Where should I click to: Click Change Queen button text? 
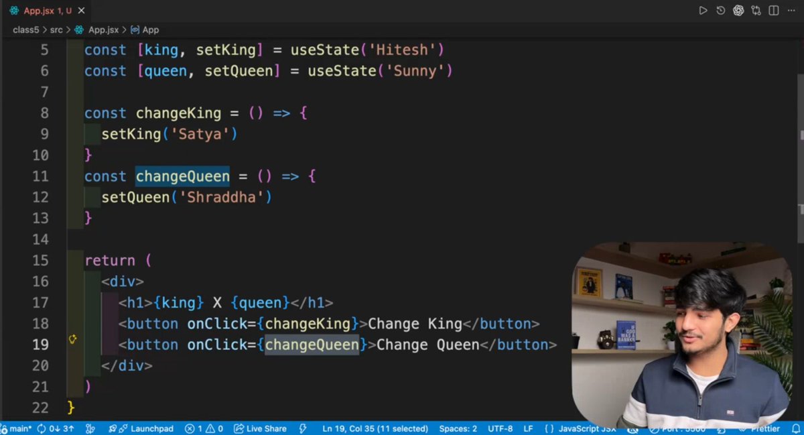pyautogui.click(x=428, y=345)
